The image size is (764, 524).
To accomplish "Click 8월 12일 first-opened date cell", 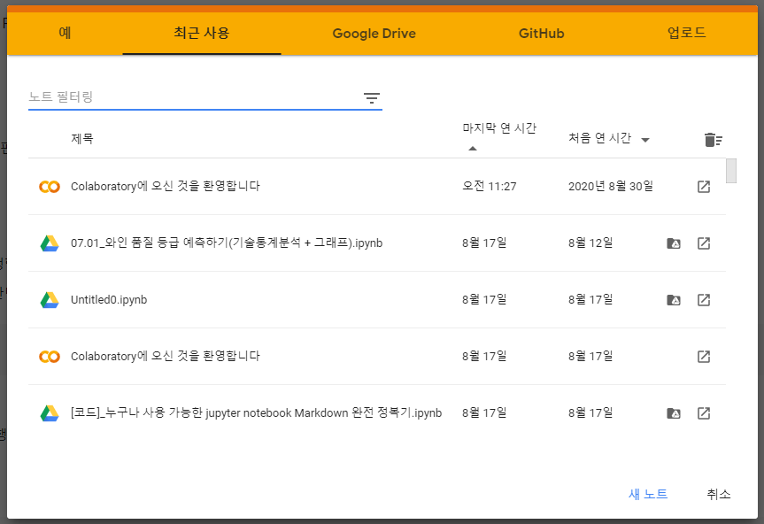I will (590, 243).
